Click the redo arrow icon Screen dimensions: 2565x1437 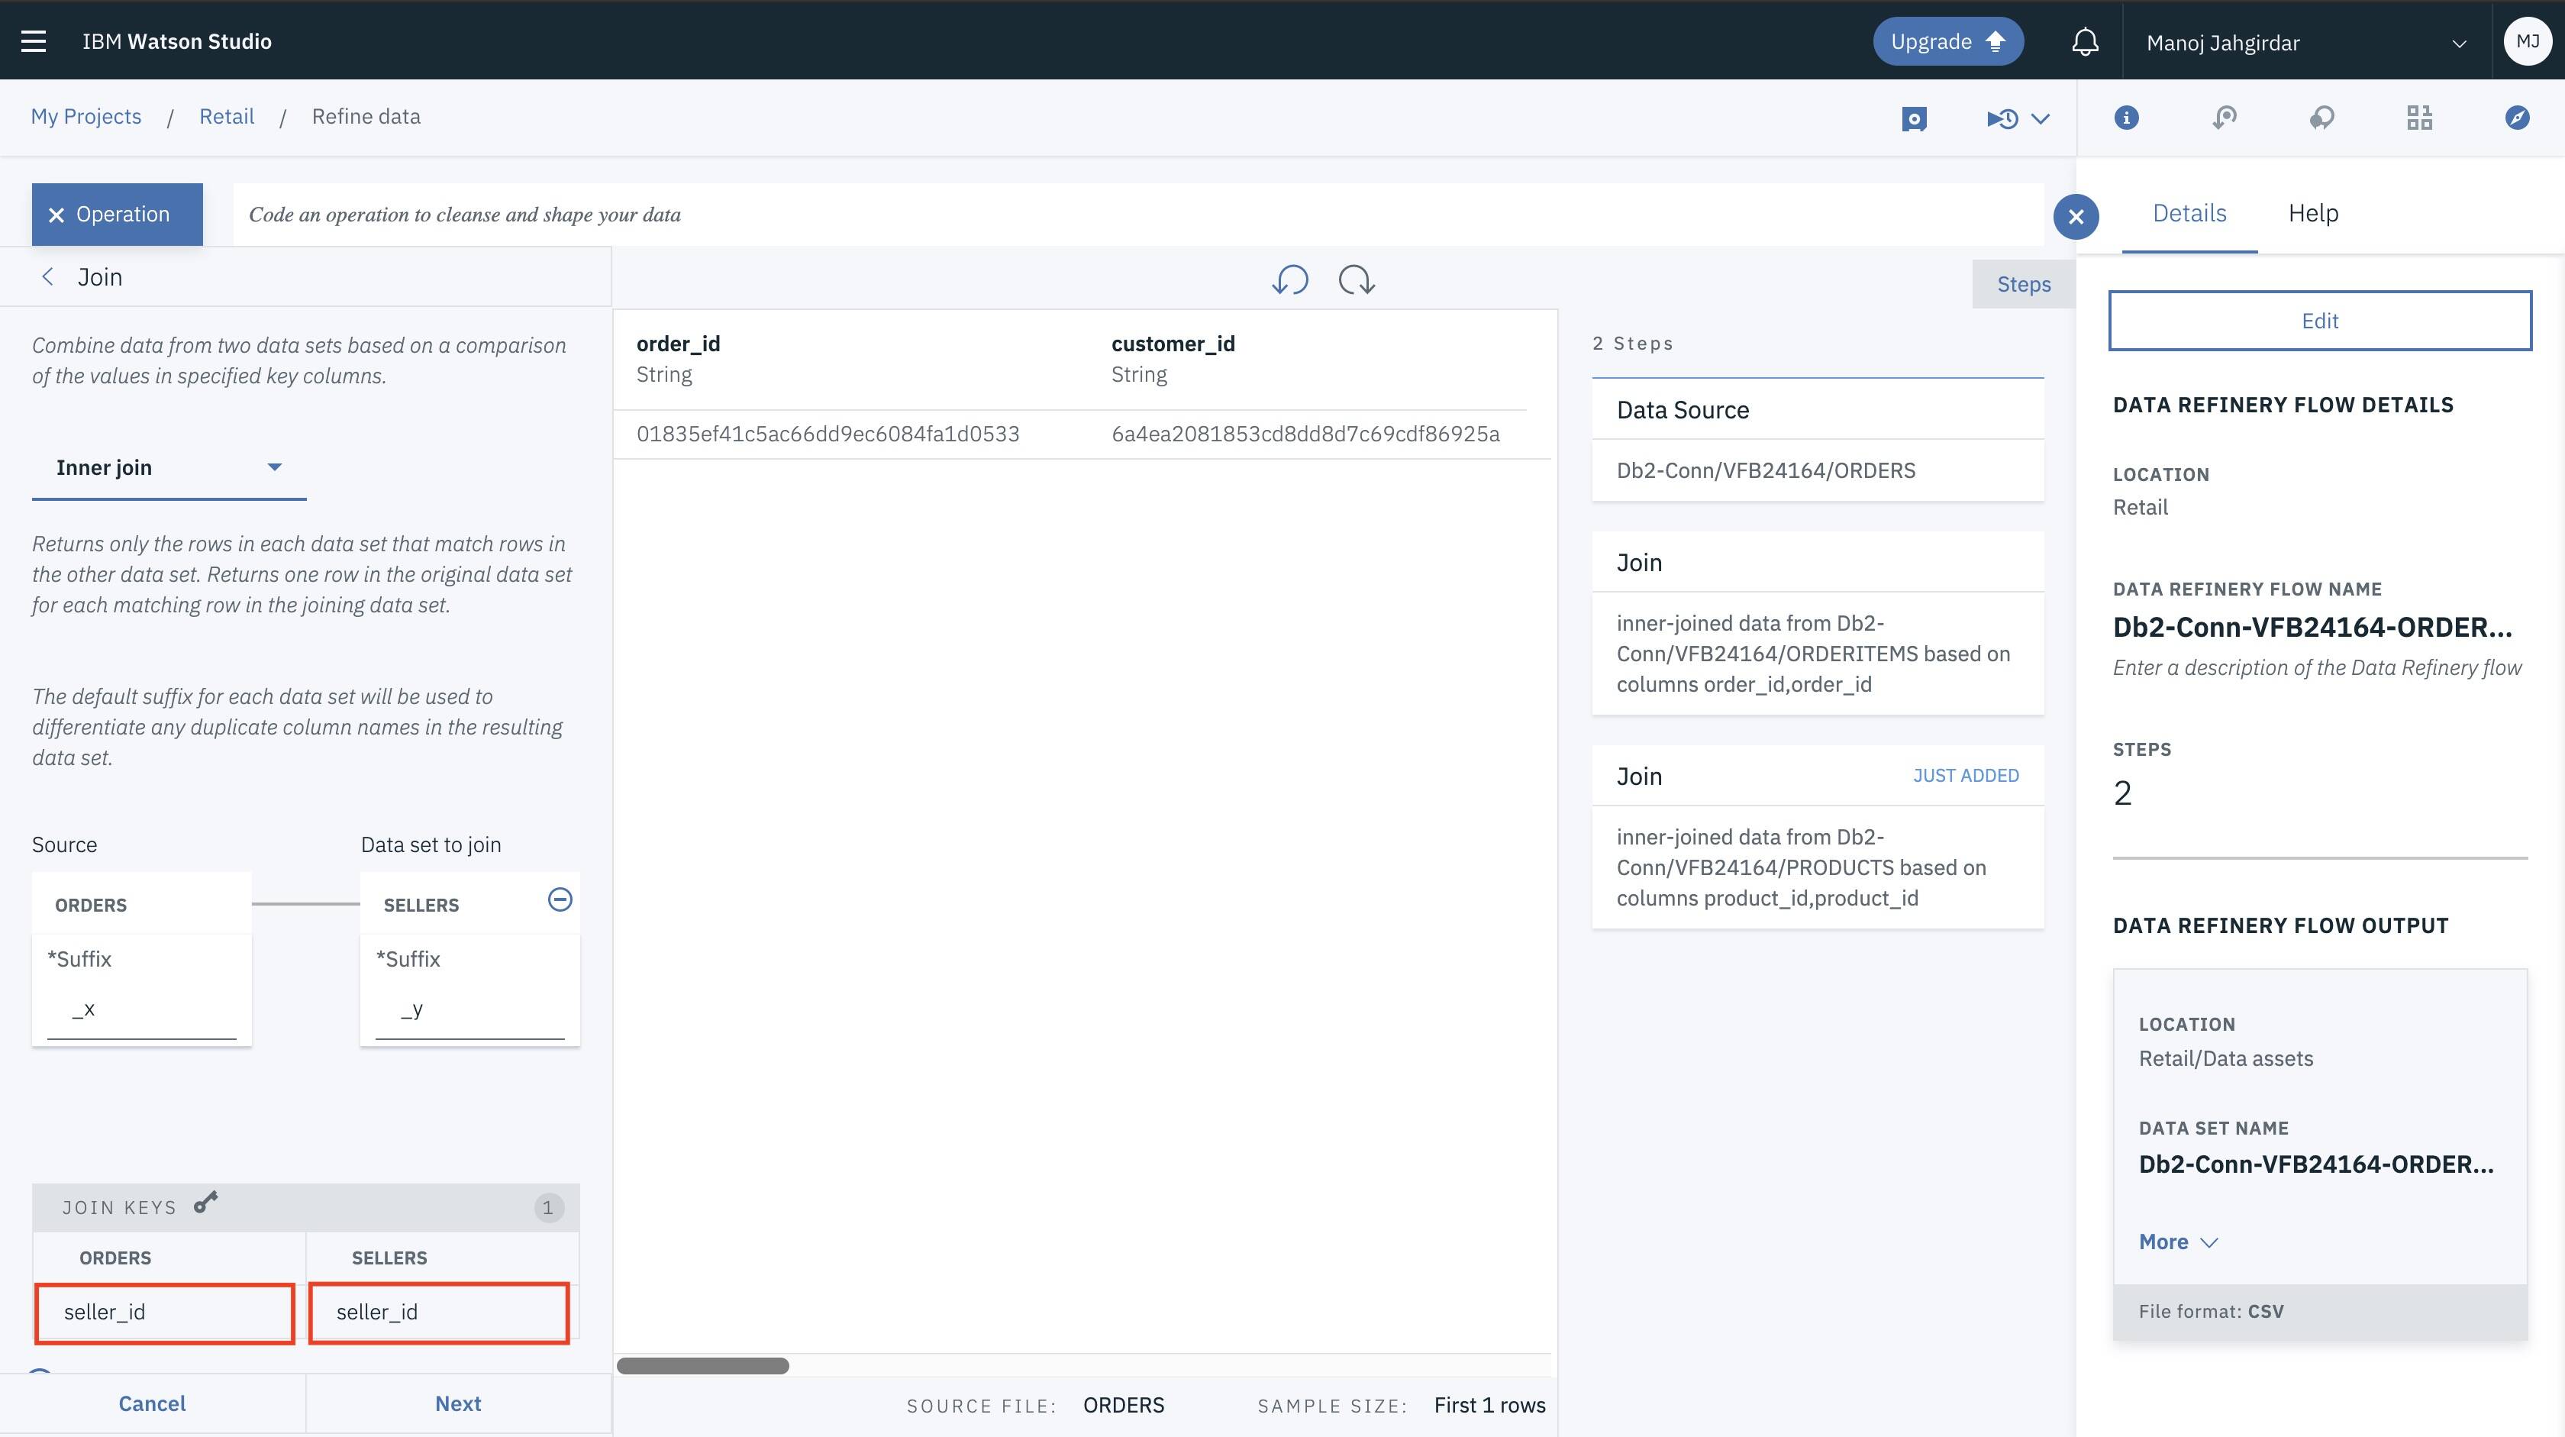click(1357, 279)
